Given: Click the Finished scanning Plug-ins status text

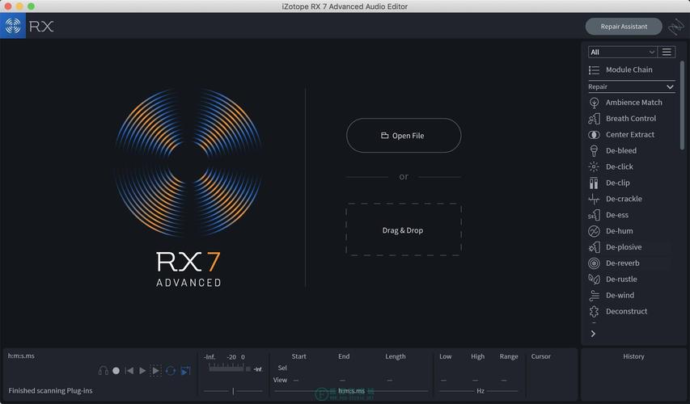Looking at the screenshot, I should 51,390.
